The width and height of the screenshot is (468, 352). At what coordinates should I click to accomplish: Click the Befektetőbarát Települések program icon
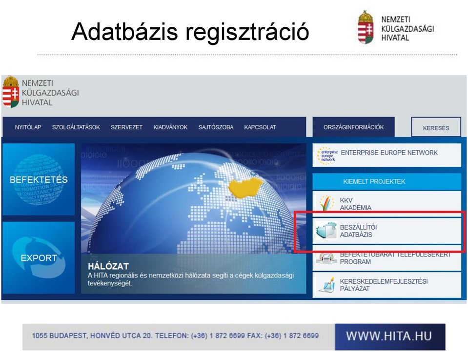[326, 258]
